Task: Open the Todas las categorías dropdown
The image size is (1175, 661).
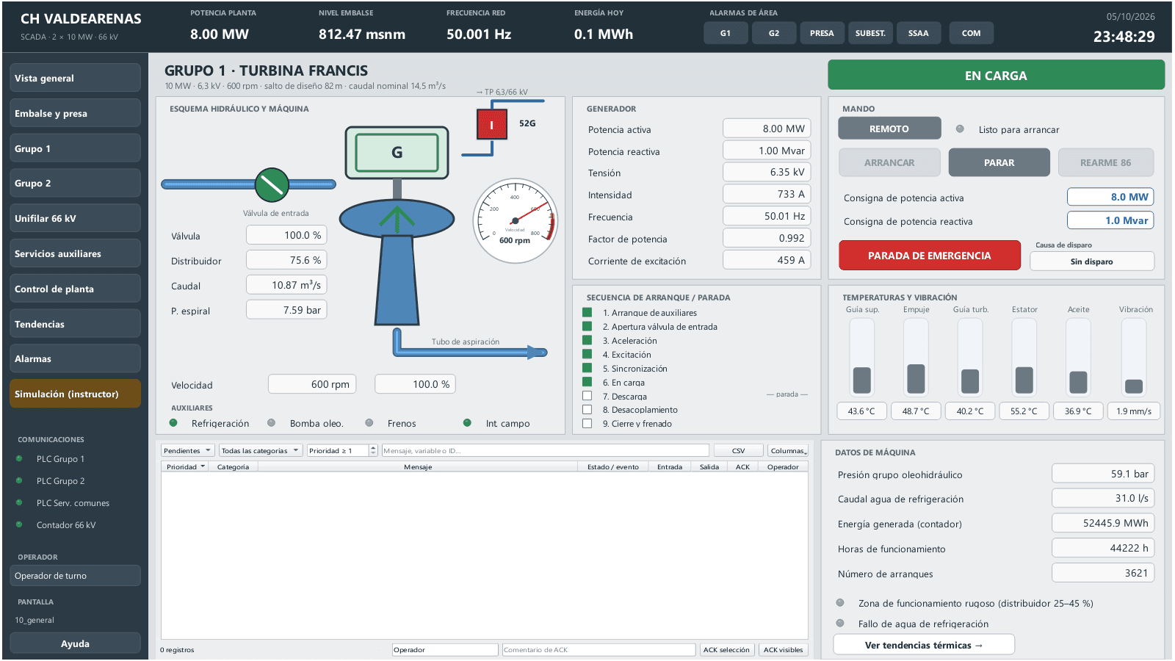Action: pyautogui.click(x=261, y=450)
